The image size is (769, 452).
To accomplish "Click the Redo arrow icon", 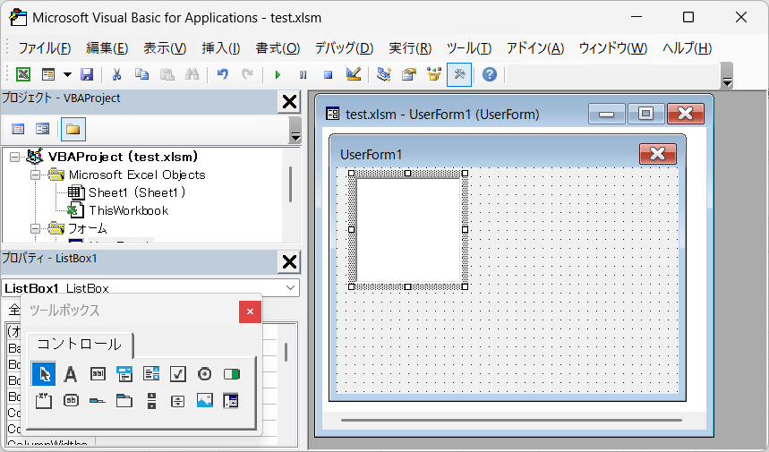I will pyautogui.click(x=248, y=74).
